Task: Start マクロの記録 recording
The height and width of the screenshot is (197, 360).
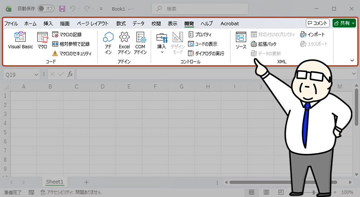Action: click(x=67, y=35)
